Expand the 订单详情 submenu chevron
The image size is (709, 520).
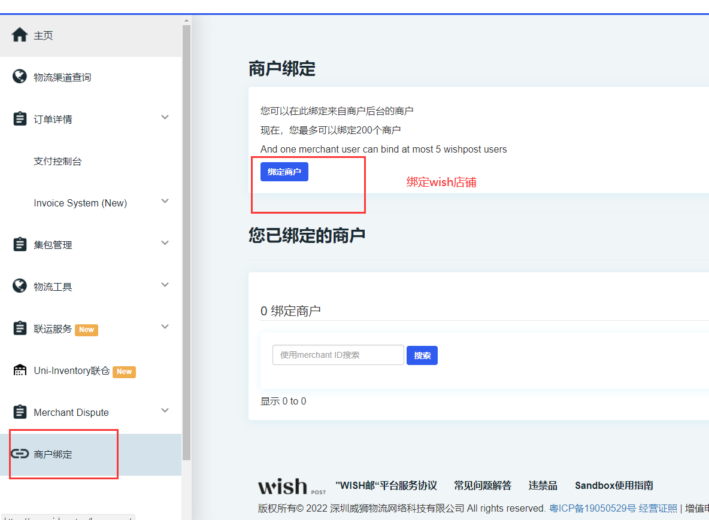click(165, 117)
